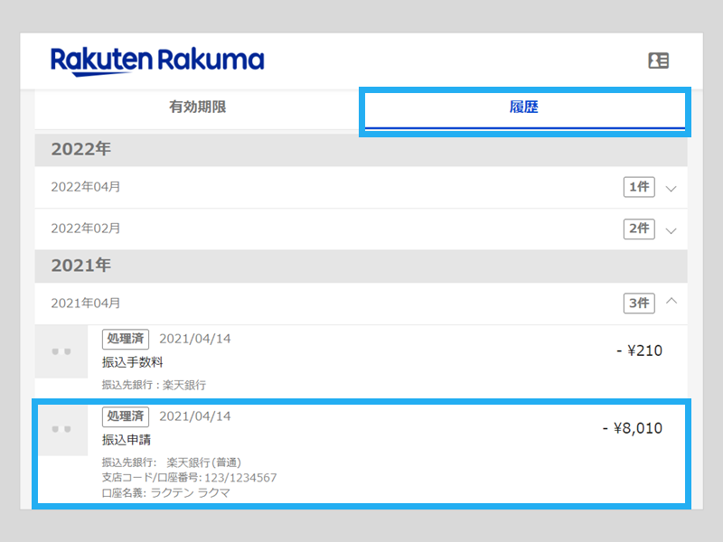
Task: Select the 履歴 tab
Action: click(524, 107)
